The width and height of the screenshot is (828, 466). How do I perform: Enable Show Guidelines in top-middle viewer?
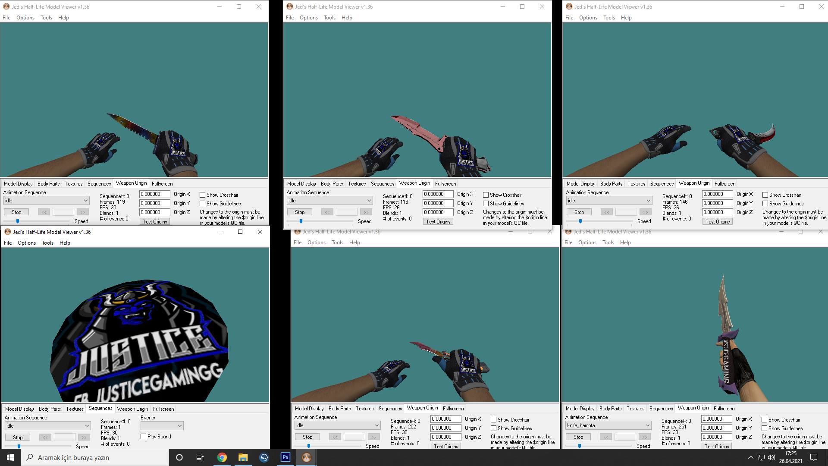tap(486, 204)
